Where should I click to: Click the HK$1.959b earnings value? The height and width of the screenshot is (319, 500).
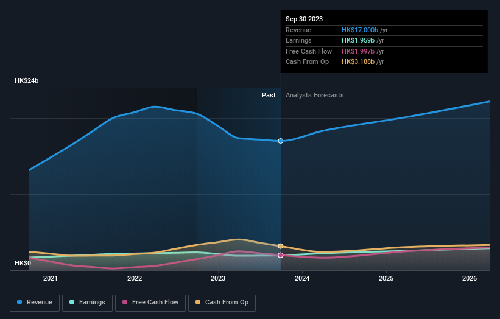point(358,40)
